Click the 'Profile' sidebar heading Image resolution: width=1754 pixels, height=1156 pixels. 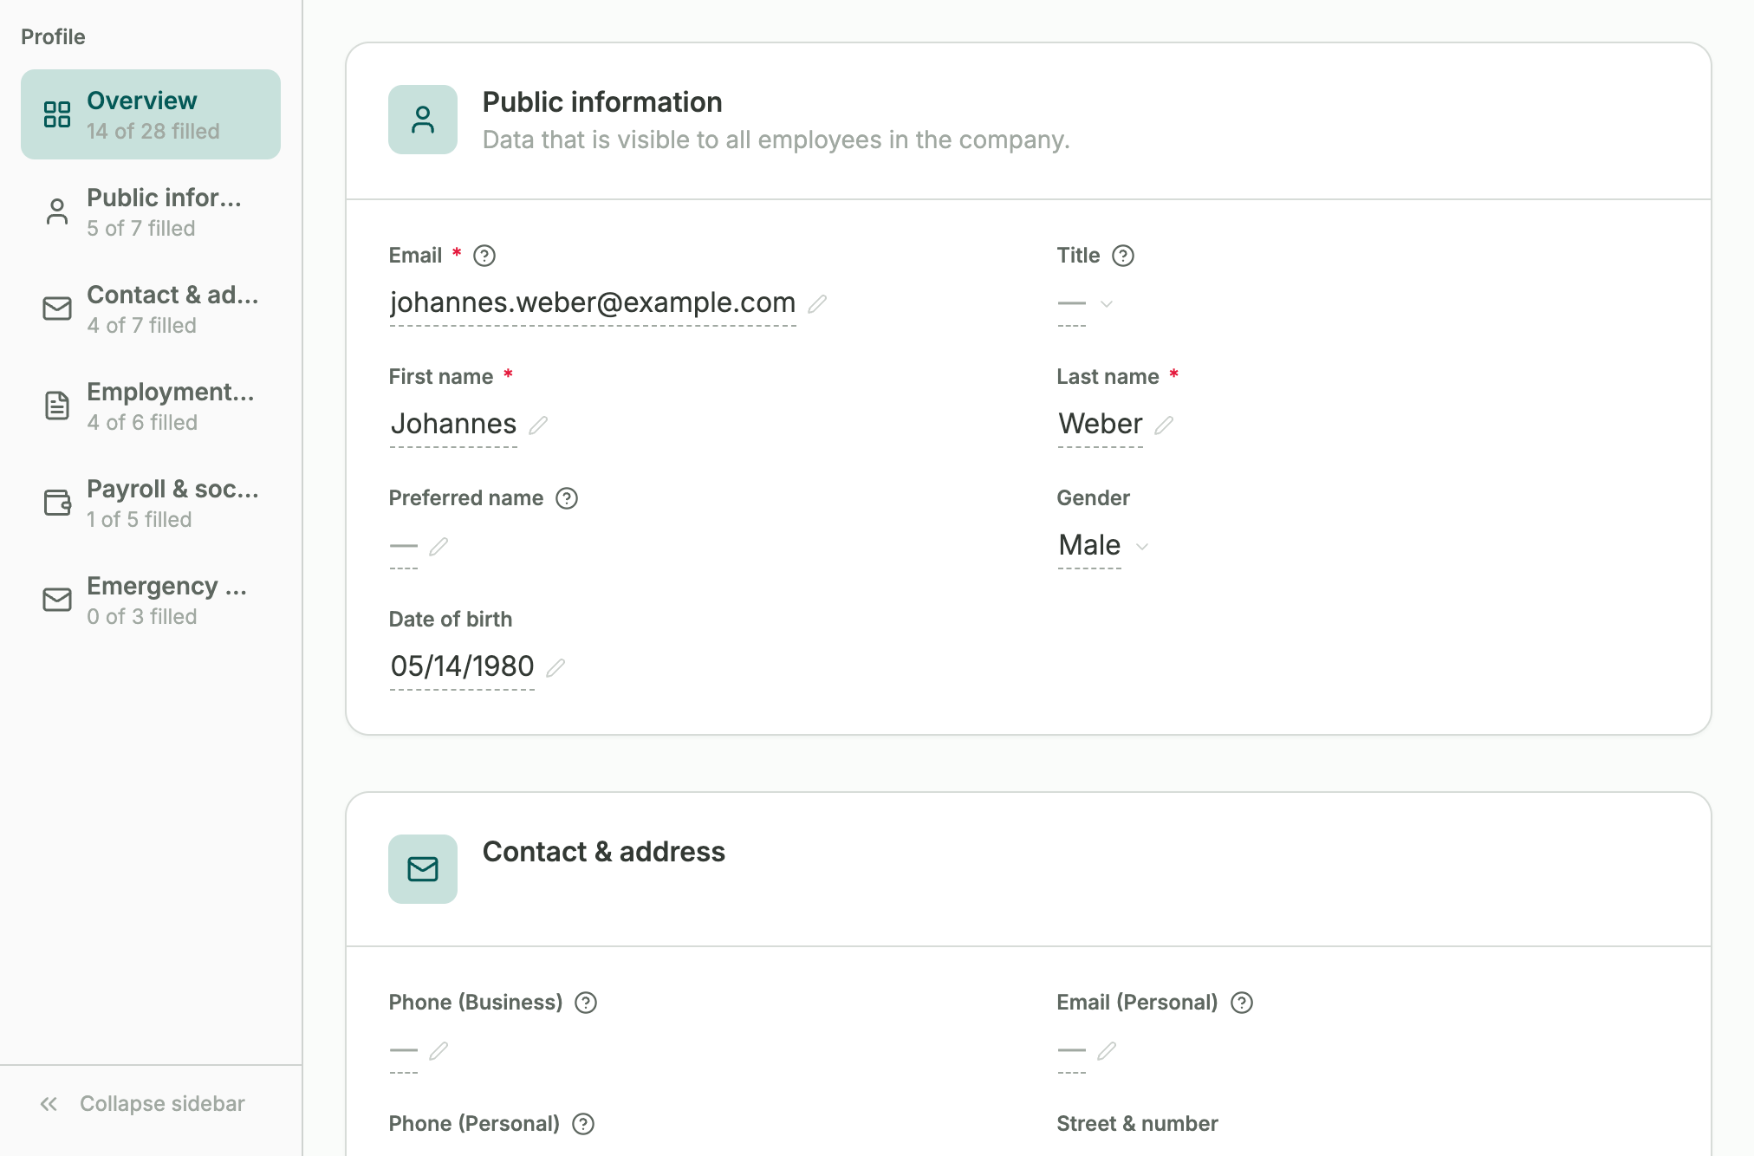tap(53, 36)
